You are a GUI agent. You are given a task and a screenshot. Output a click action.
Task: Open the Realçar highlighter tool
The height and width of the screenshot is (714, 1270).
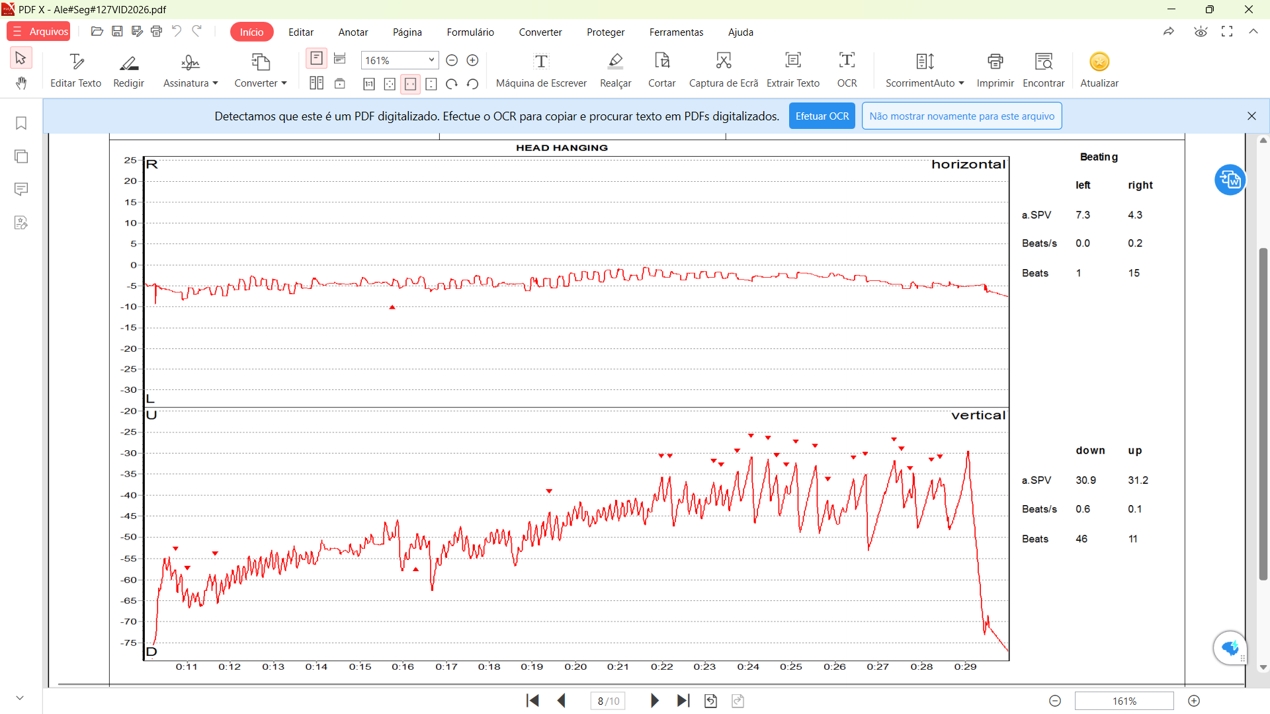point(615,69)
